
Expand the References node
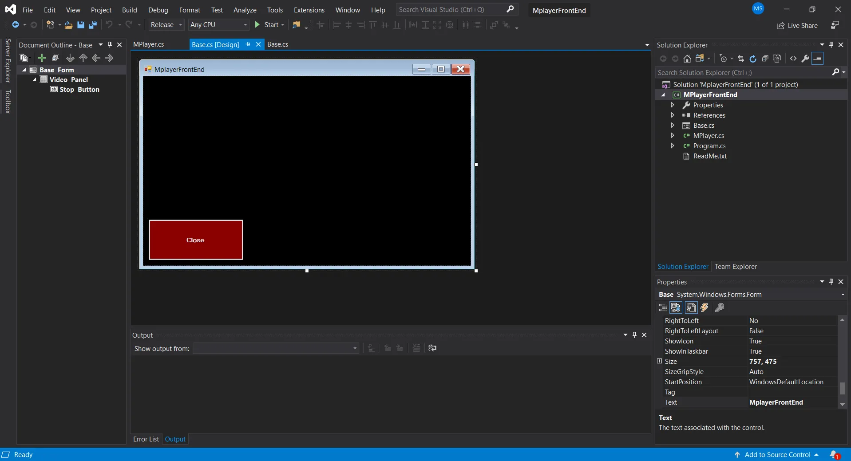(x=673, y=115)
